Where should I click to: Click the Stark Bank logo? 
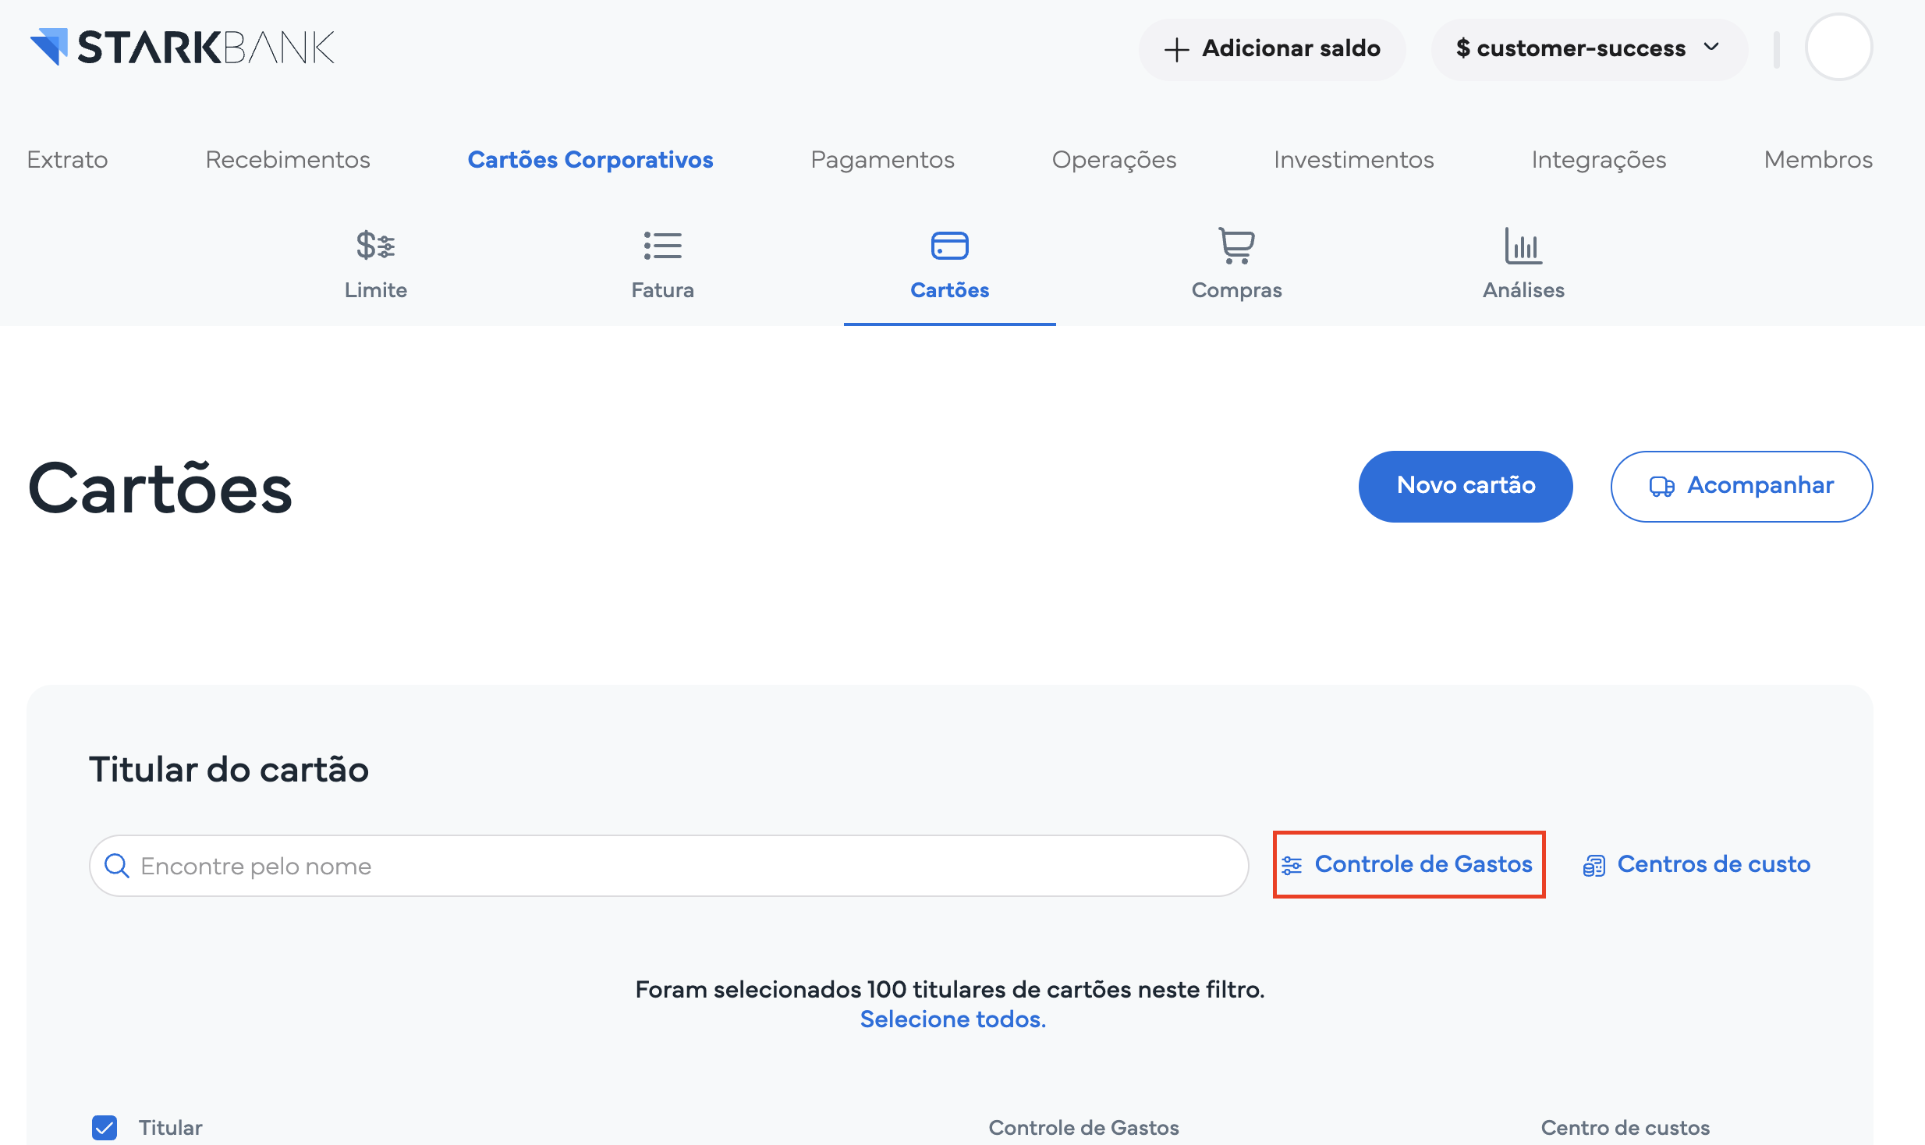tap(182, 47)
